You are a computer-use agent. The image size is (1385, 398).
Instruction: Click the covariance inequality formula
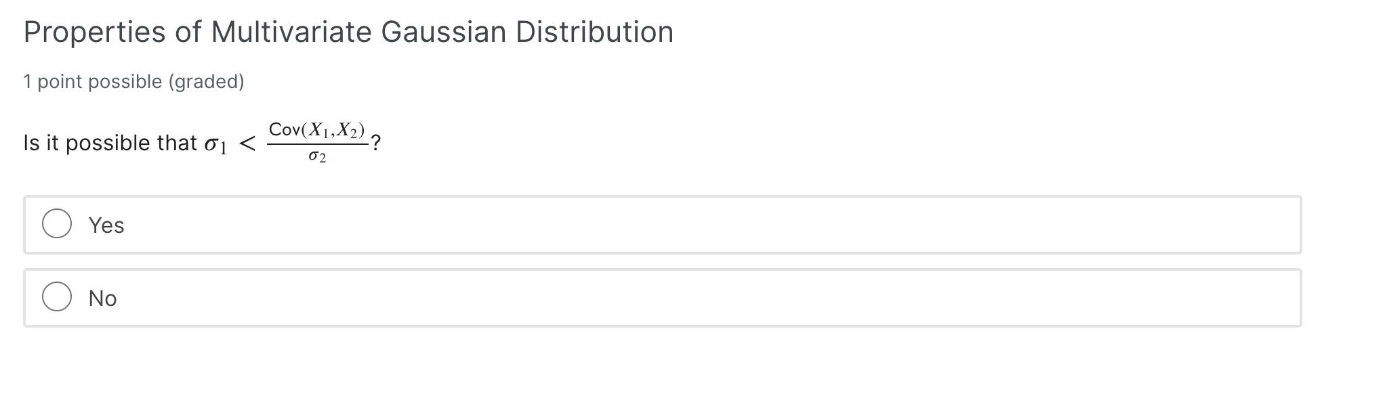[318, 142]
